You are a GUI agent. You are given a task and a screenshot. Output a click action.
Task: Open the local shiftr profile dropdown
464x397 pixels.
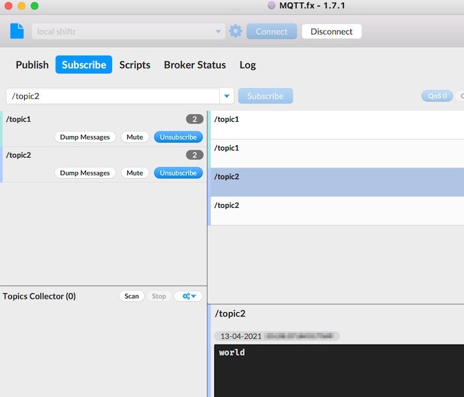[x=129, y=31]
